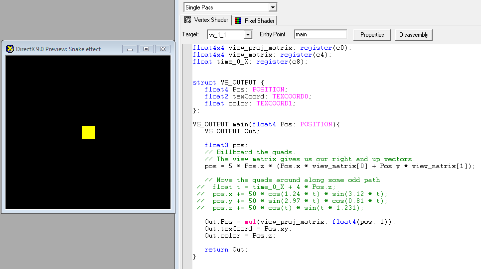Minimize the Snake effect preview window
This screenshot has width=481, height=269.
pos(130,49)
